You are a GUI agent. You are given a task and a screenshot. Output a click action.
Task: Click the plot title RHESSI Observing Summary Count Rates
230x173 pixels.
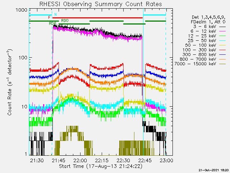click(101, 4)
